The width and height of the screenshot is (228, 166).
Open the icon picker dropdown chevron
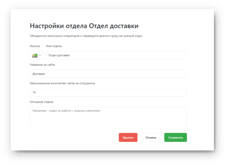[40, 55]
